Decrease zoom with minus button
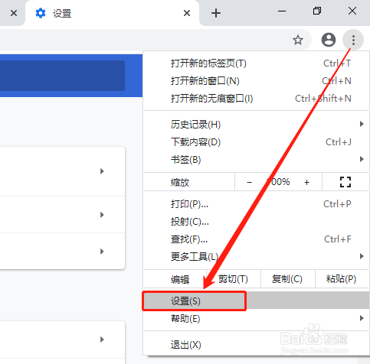Screen dimensions: 370x364 point(250,182)
